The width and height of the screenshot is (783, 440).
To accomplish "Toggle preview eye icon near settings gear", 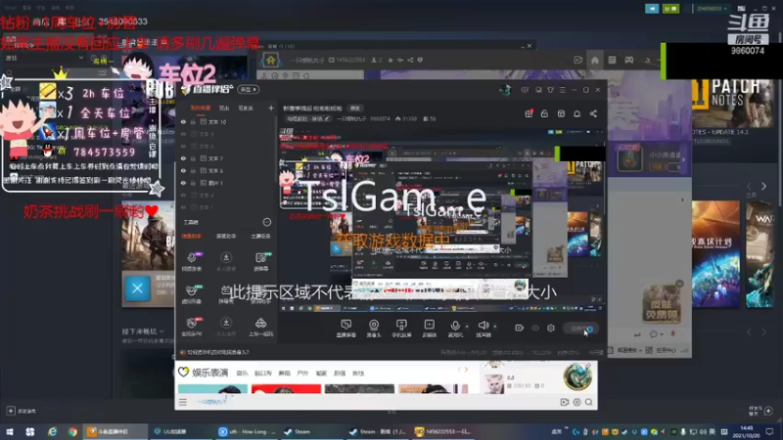I will pyautogui.click(x=535, y=328).
